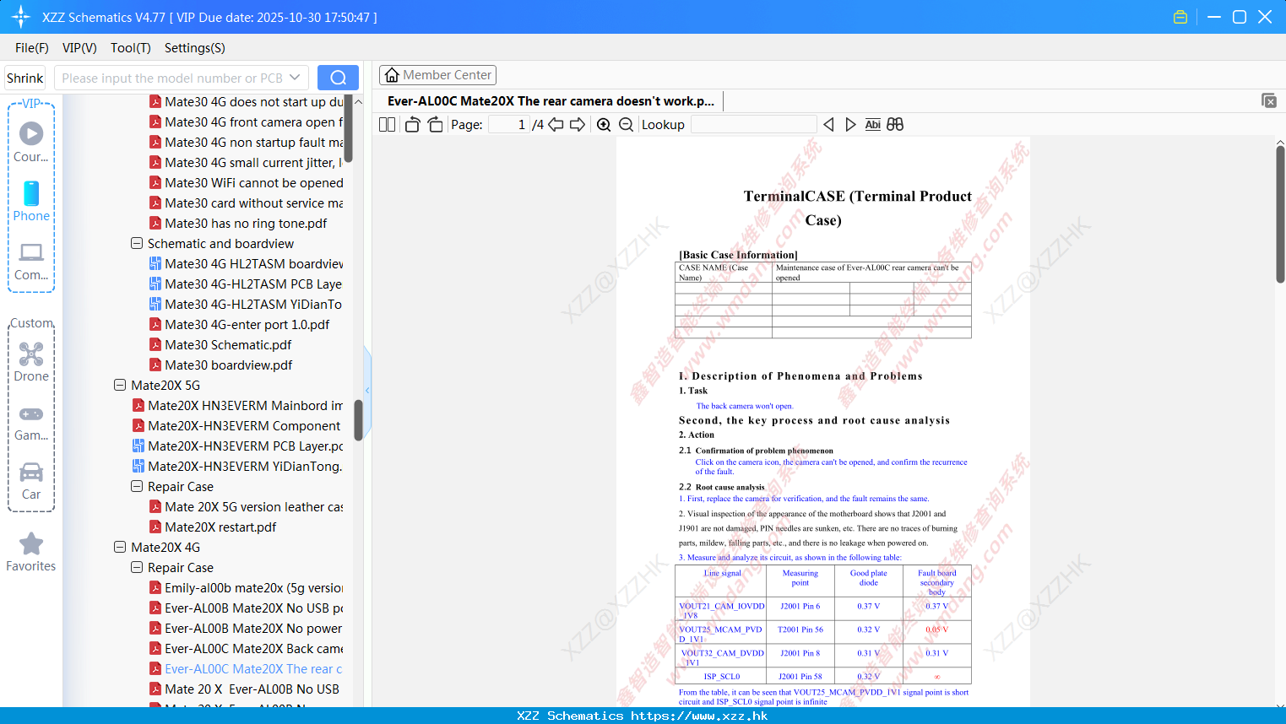Click the XZZ app logo in title bar
Screen dimensions: 1286x724
pos(21,17)
